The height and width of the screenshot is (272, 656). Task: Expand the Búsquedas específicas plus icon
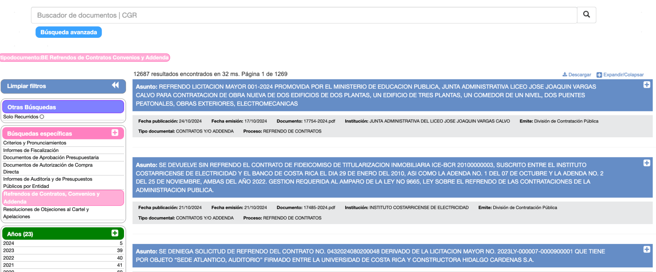115,133
